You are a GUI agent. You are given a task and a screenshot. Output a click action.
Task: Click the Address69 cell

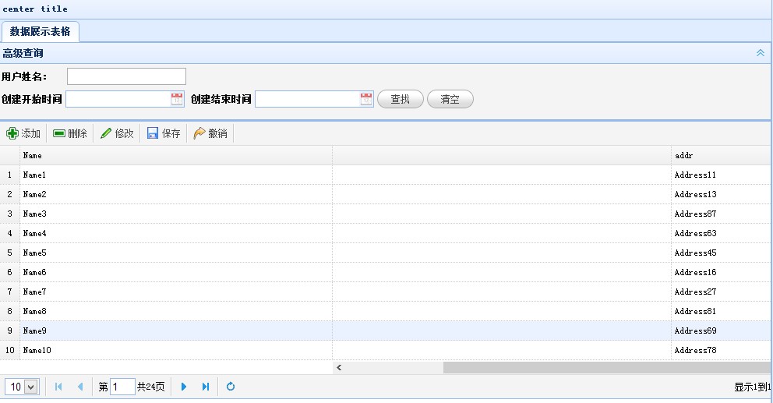click(722, 331)
